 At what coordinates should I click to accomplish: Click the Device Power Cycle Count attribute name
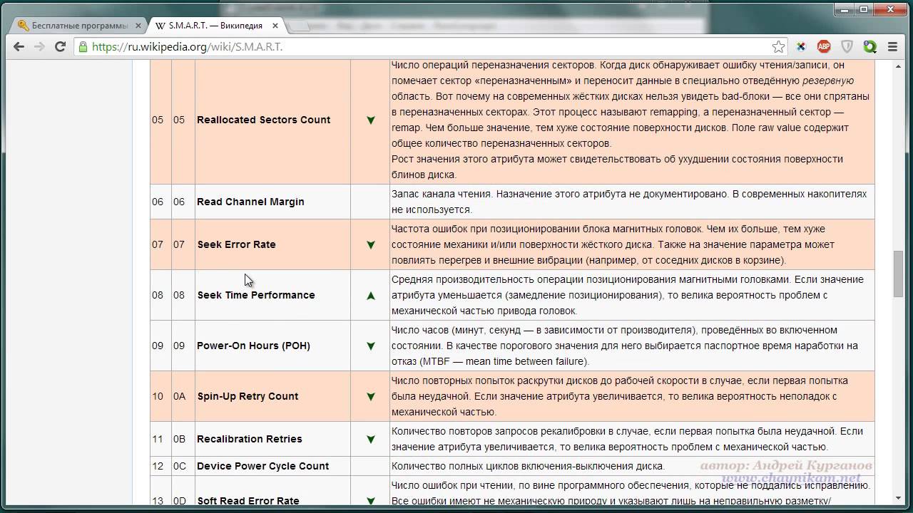click(x=262, y=466)
